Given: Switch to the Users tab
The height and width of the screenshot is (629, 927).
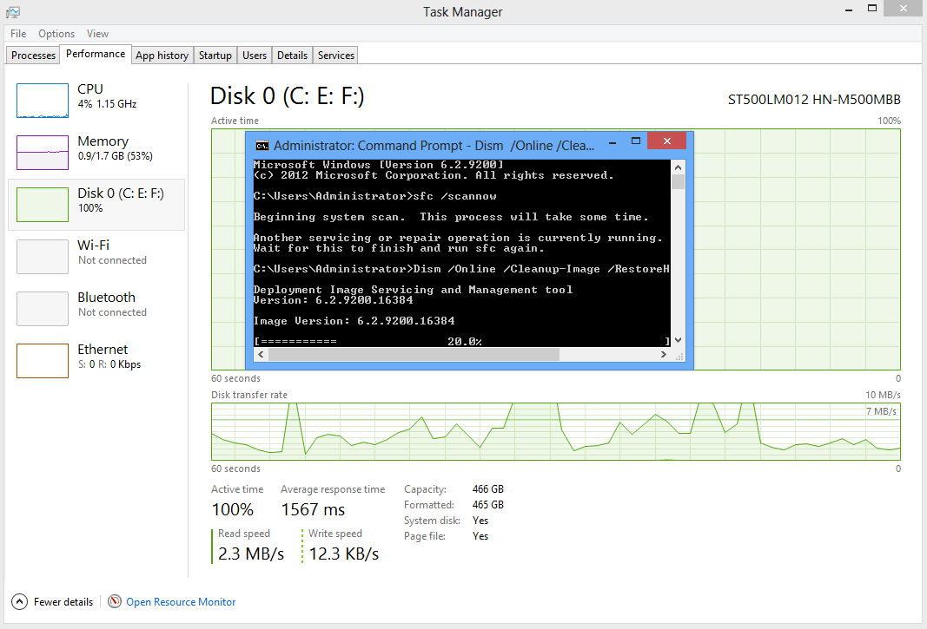Looking at the screenshot, I should tap(255, 55).
